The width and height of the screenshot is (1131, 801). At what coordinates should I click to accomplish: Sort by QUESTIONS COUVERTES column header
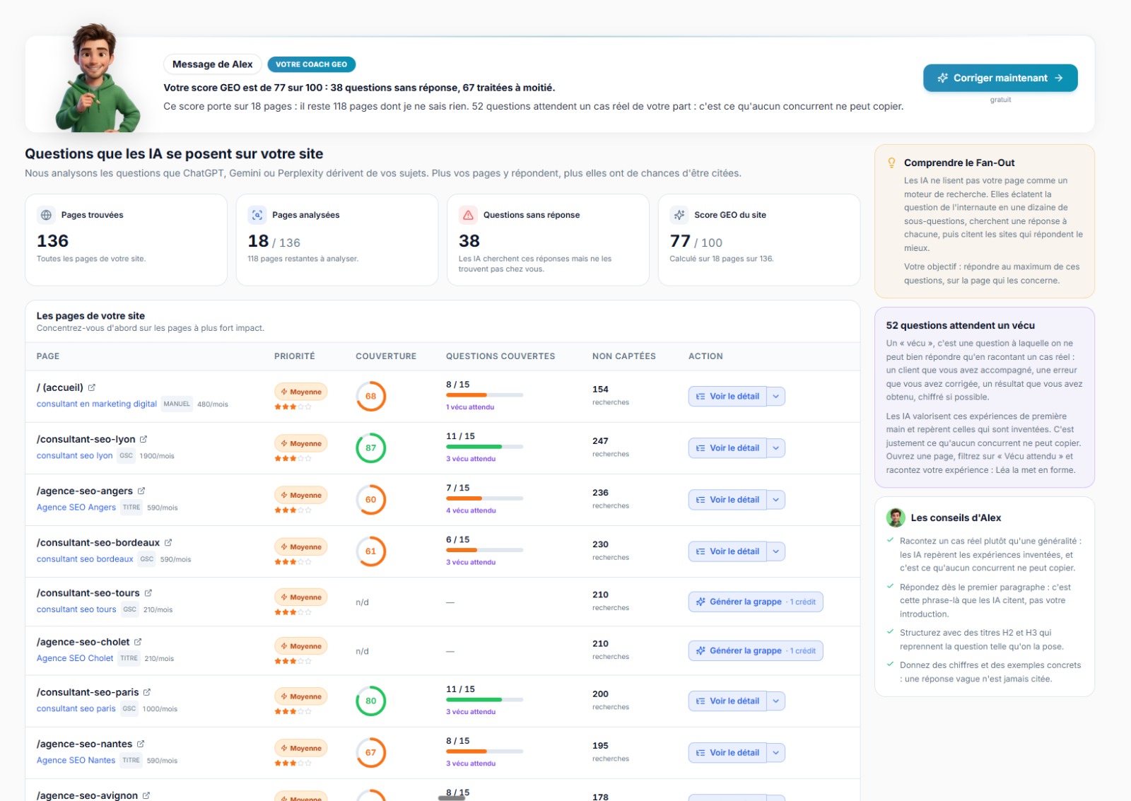pos(500,356)
